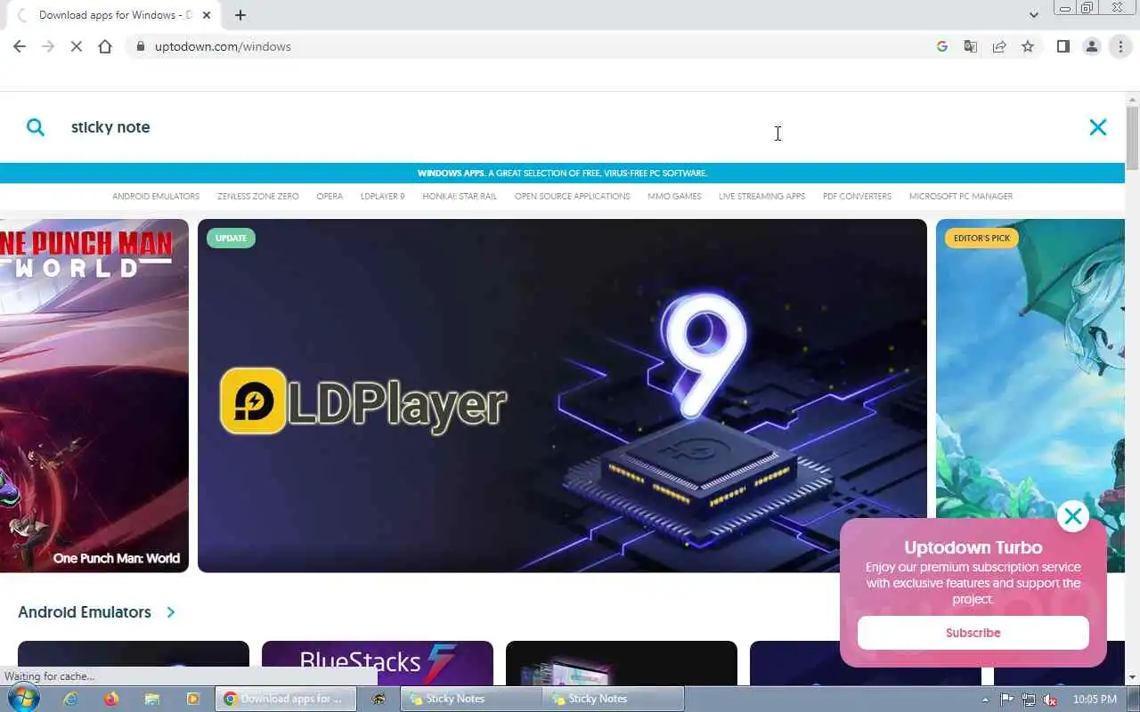Switch to the first Sticky Notes taskbar item
The image size is (1140, 712).
(x=472, y=699)
